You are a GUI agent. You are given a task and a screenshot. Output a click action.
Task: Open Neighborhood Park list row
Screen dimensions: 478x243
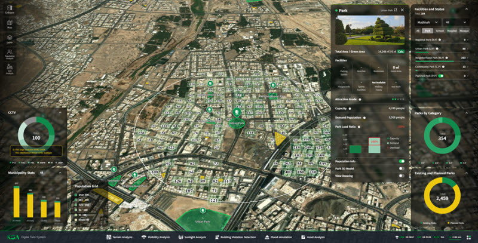441,58
